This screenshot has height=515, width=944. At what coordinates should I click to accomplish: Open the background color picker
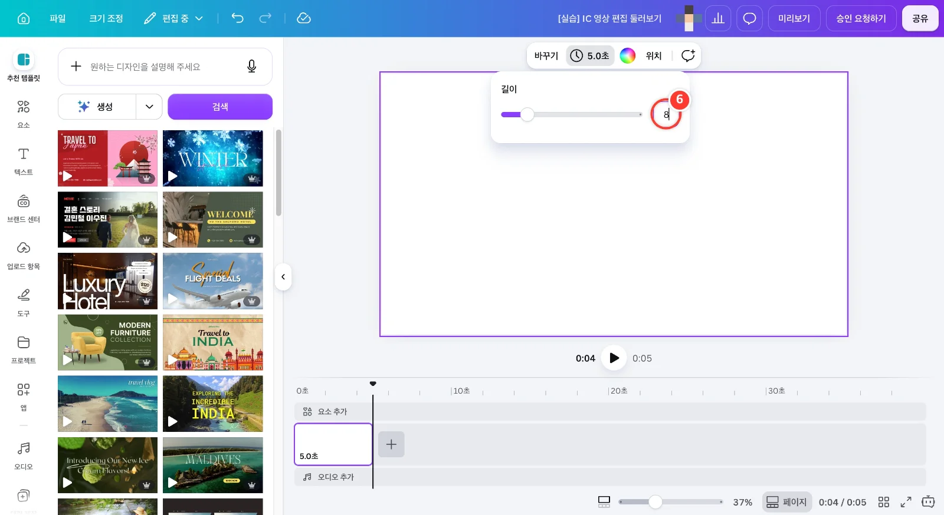(628, 55)
